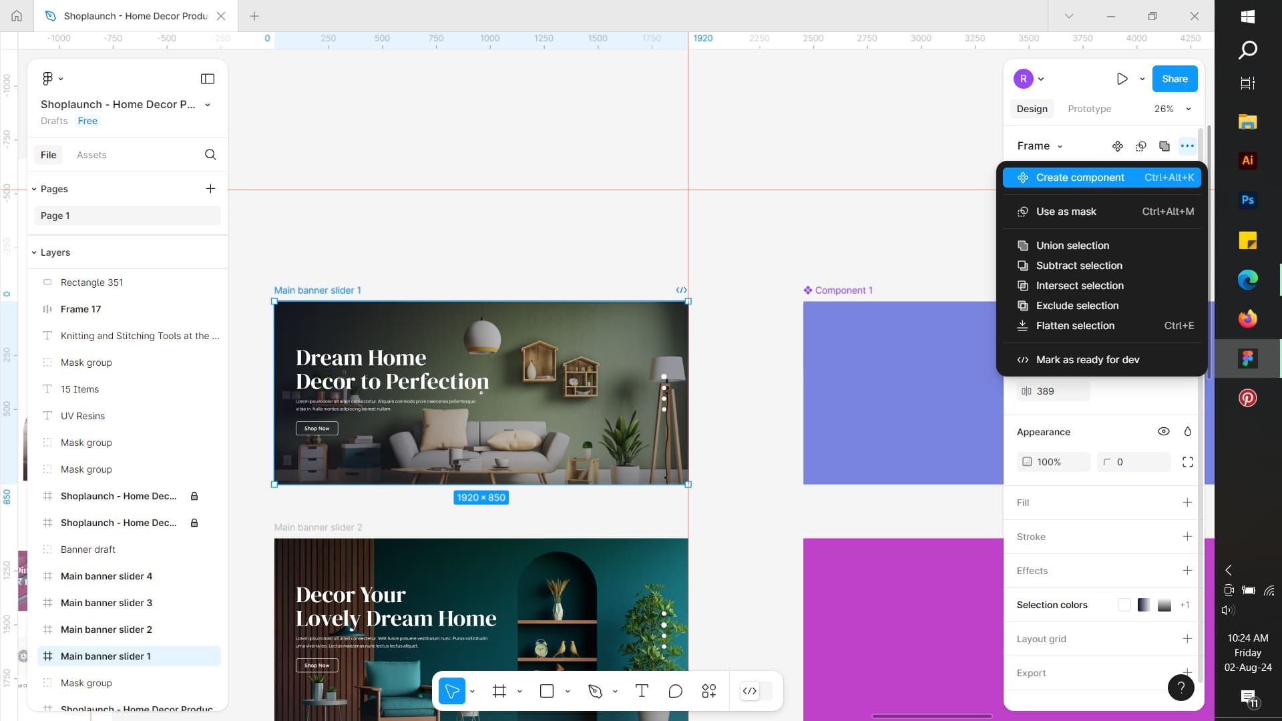
Task: Collapse the Layers section
Action: (34, 252)
